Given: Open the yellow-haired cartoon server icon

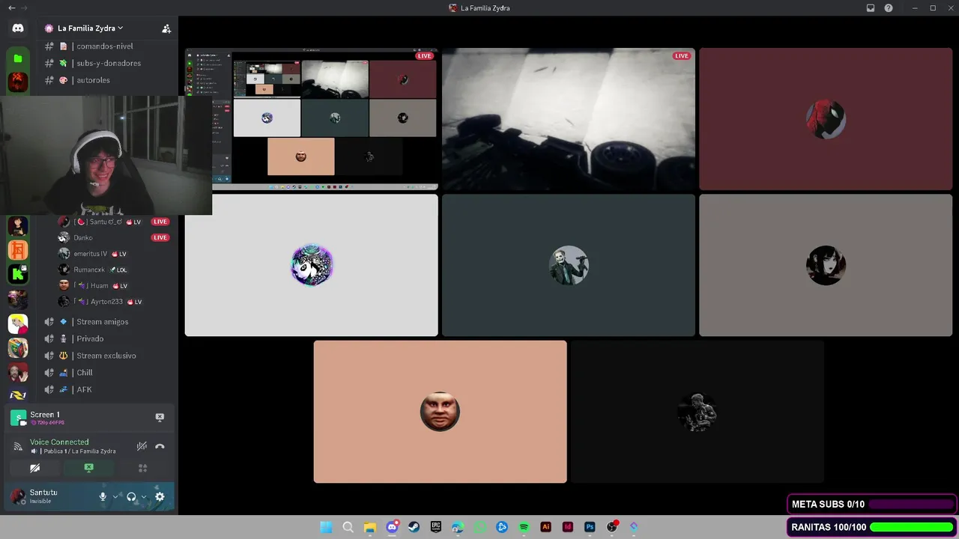Looking at the screenshot, I should pyautogui.click(x=18, y=323).
